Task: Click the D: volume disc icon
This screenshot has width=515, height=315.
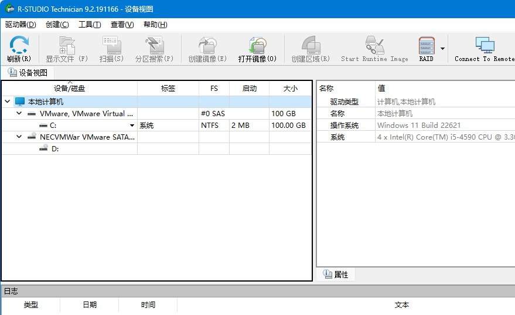Action: 43,148
